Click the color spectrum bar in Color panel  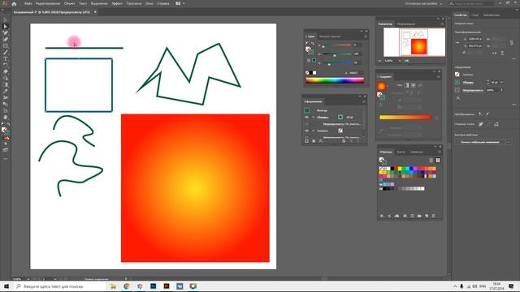pyautogui.click(x=335, y=80)
